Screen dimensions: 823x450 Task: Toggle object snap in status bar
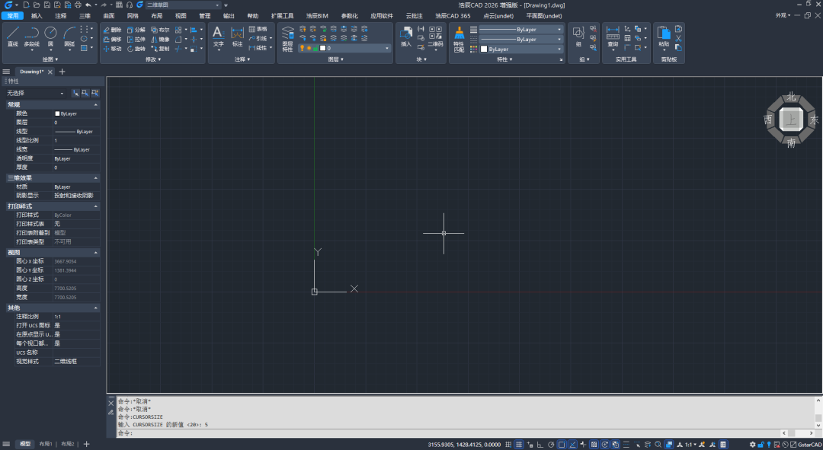point(562,444)
